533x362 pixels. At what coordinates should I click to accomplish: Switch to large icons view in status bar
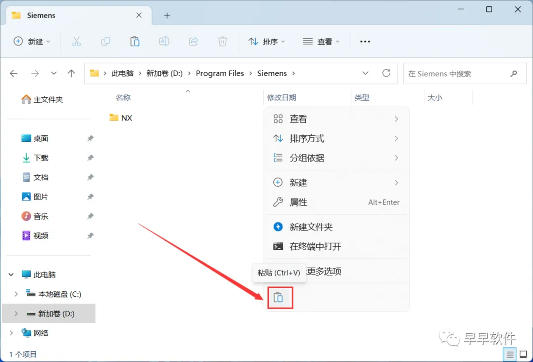524,355
